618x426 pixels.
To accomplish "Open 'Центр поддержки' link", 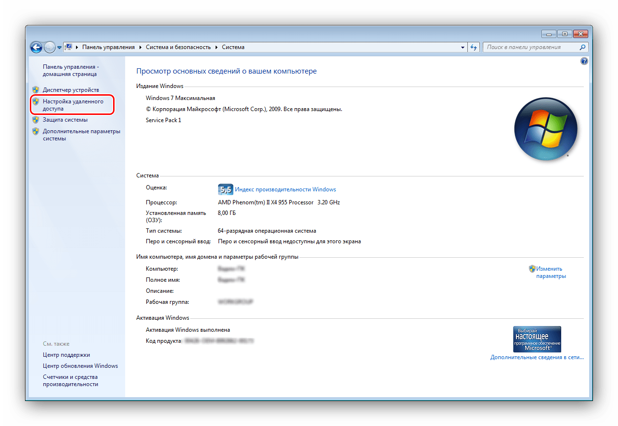I will (66, 355).
